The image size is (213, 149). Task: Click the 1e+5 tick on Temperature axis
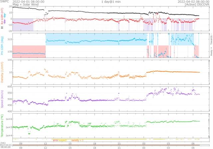(9, 127)
